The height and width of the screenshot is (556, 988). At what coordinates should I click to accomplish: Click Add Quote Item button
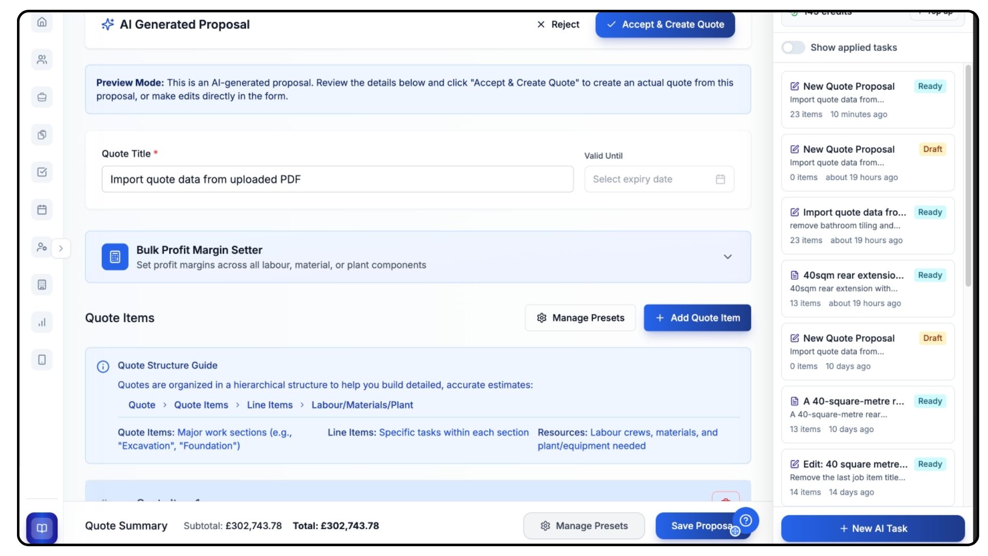click(x=697, y=318)
